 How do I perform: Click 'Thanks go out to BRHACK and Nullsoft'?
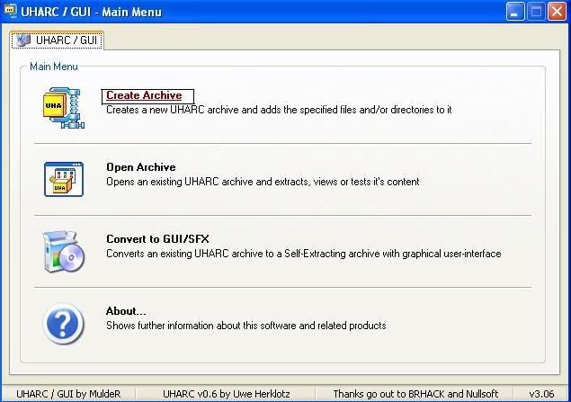tap(415, 394)
